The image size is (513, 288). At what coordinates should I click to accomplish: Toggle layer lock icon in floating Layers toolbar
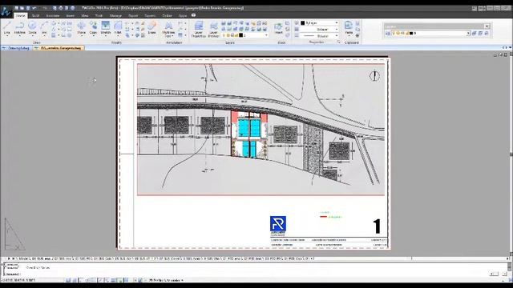[406, 34]
